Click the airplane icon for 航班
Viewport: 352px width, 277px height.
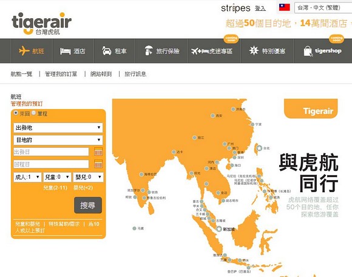pyautogui.click(x=24, y=51)
